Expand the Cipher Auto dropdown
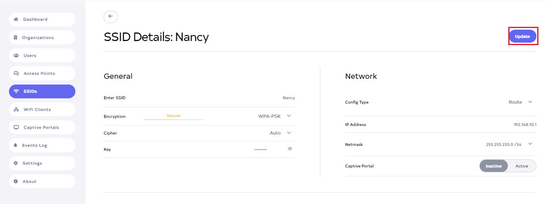Viewport: 547px width, 204px height. pyautogui.click(x=289, y=132)
